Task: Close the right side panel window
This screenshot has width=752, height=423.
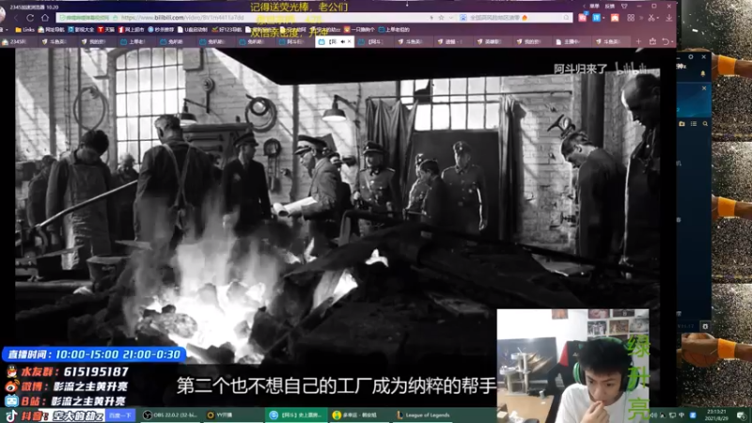Action: 703,56
